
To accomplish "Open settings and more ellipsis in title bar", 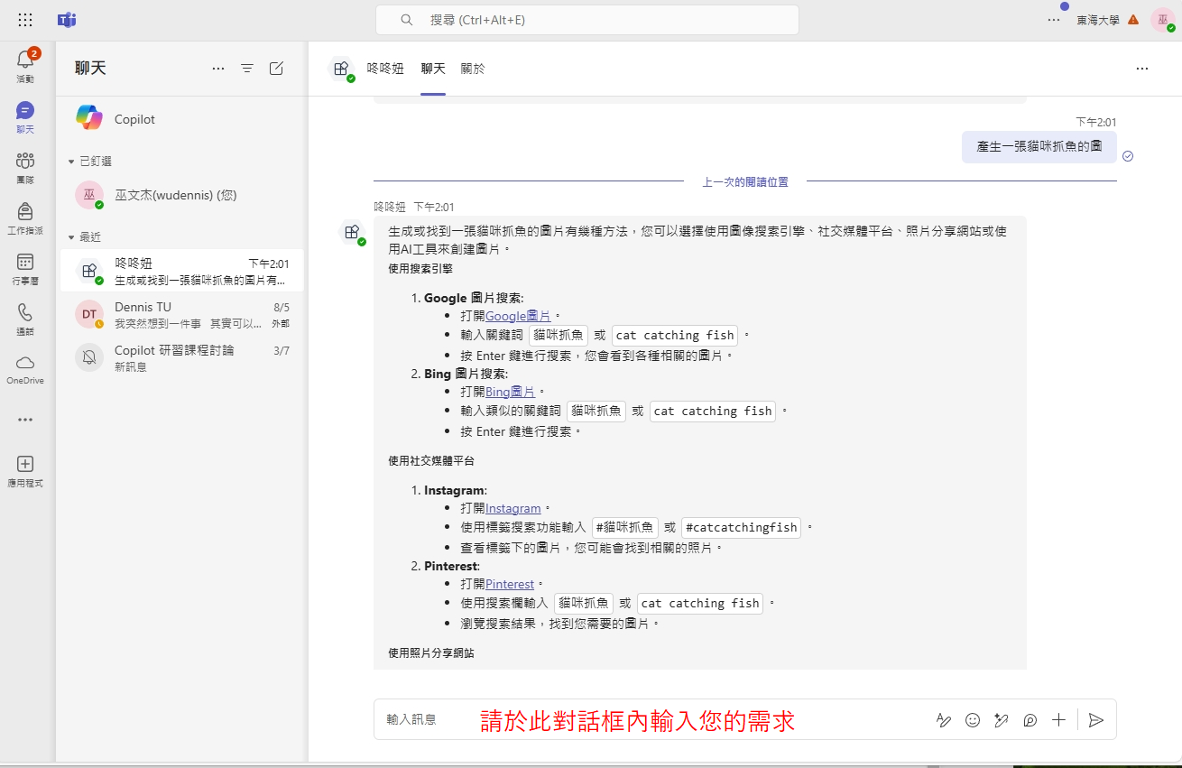I will [x=1054, y=20].
